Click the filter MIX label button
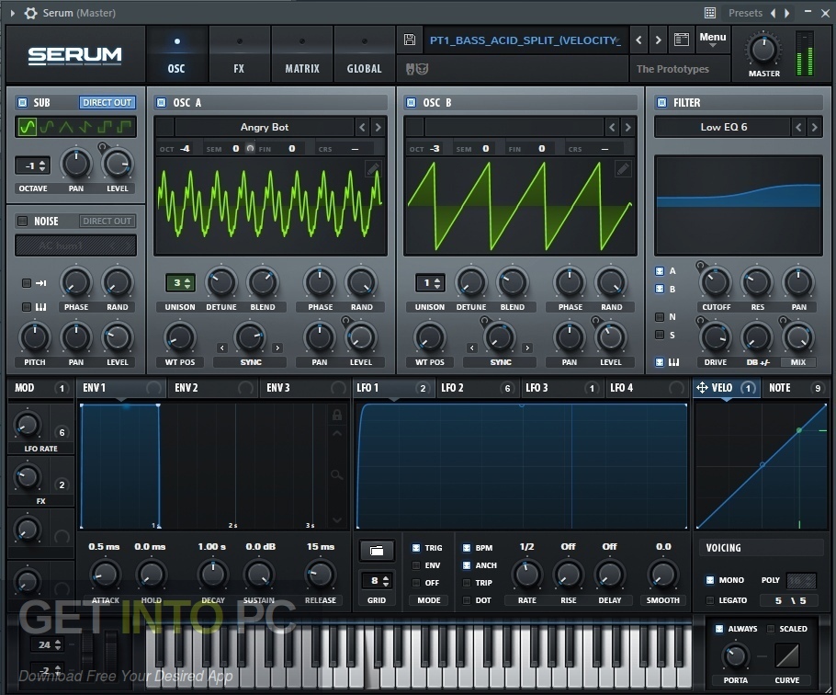 (798, 362)
